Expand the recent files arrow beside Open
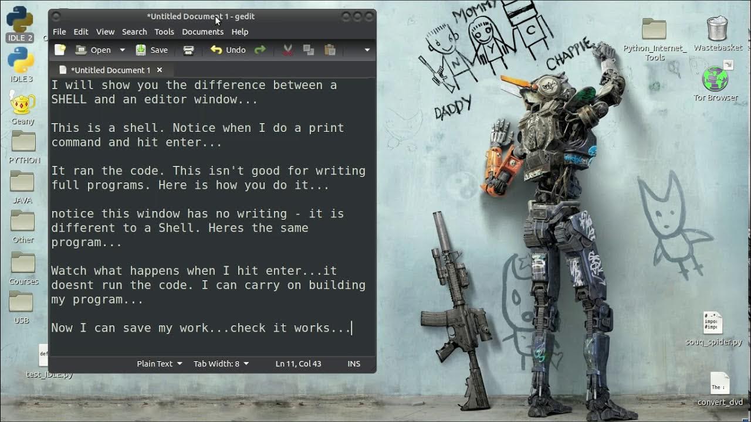This screenshot has width=751, height=422. pyautogui.click(x=122, y=50)
